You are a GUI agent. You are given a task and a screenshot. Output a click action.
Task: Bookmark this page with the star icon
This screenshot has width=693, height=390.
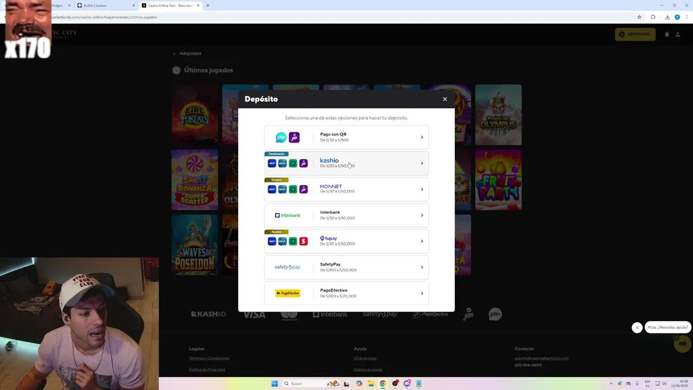[639, 17]
